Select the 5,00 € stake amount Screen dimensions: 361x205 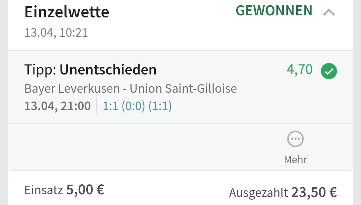tap(85, 190)
